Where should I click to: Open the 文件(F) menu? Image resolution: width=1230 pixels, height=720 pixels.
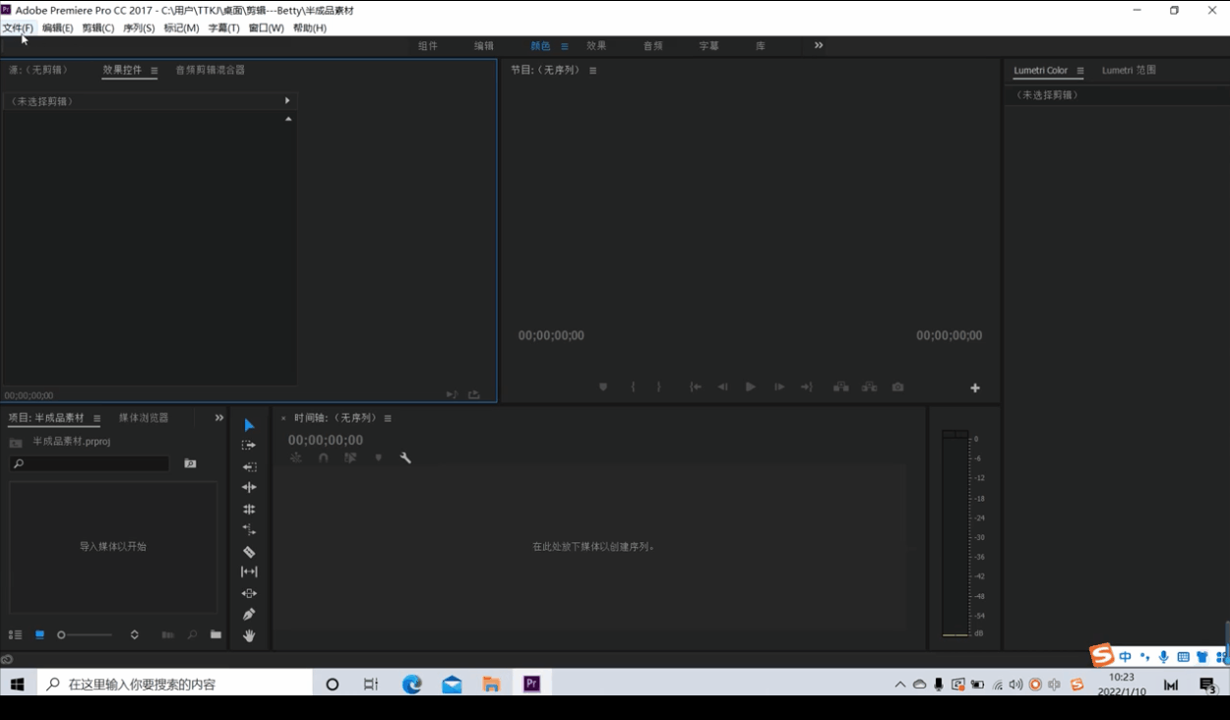(x=18, y=28)
